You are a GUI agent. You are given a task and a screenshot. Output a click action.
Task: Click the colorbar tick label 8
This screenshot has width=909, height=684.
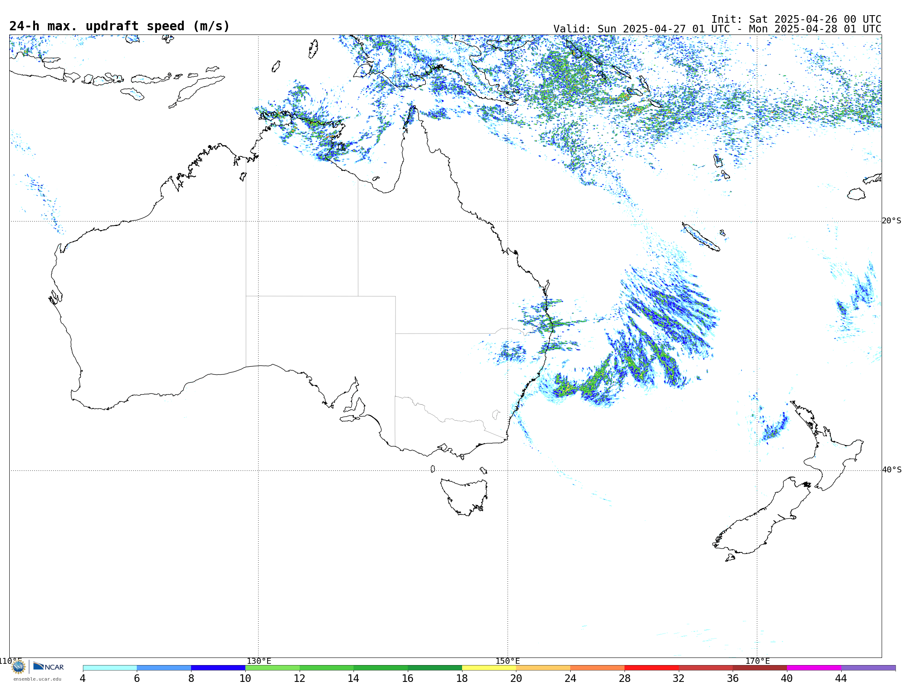tap(191, 679)
